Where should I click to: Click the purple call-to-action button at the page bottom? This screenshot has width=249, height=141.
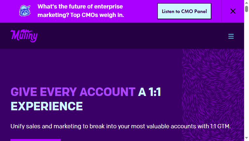(36, 140)
